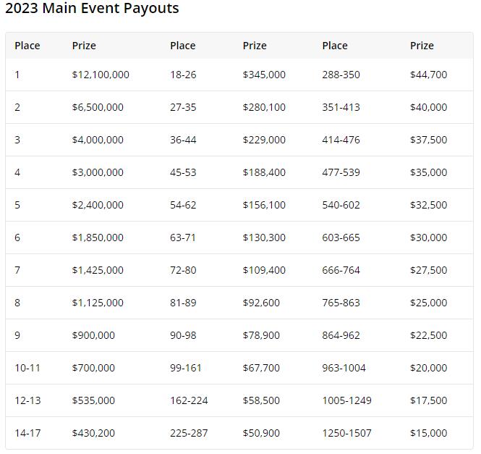Click the 14-17 place cell
This screenshot has height=454, width=481.
tap(27, 433)
